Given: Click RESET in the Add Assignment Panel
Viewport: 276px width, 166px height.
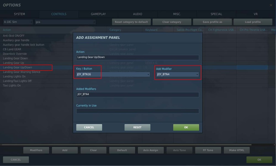Looking at the screenshot, I should (137, 127).
